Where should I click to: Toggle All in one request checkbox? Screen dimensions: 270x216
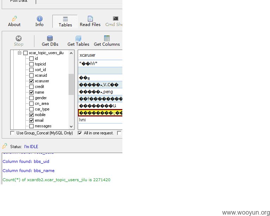coord(80,133)
